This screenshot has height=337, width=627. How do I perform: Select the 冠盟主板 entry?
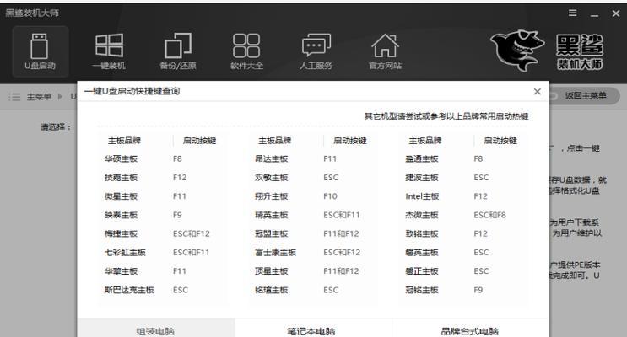coord(271,233)
